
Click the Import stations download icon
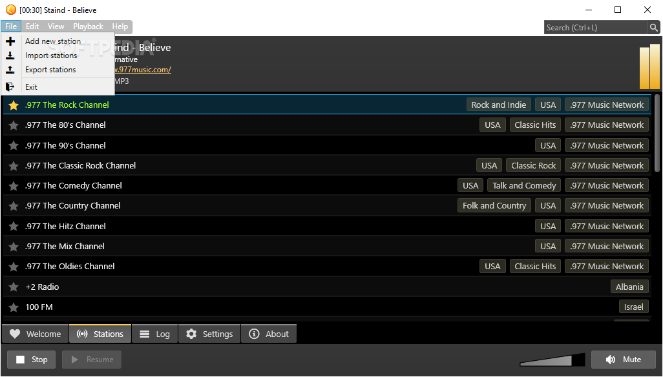tap(10, 56)
